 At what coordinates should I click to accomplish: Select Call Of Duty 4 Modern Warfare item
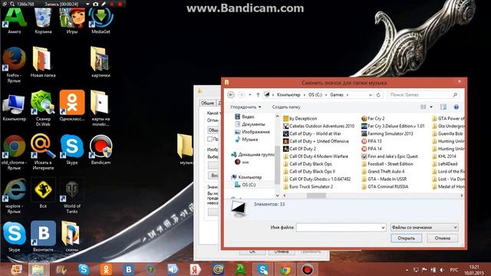315,156
